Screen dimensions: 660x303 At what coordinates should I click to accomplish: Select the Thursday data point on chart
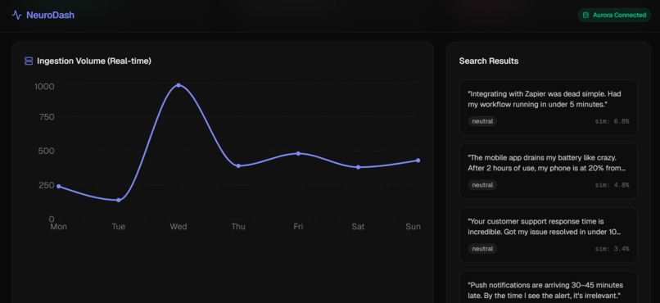click(x=238, y=165)
